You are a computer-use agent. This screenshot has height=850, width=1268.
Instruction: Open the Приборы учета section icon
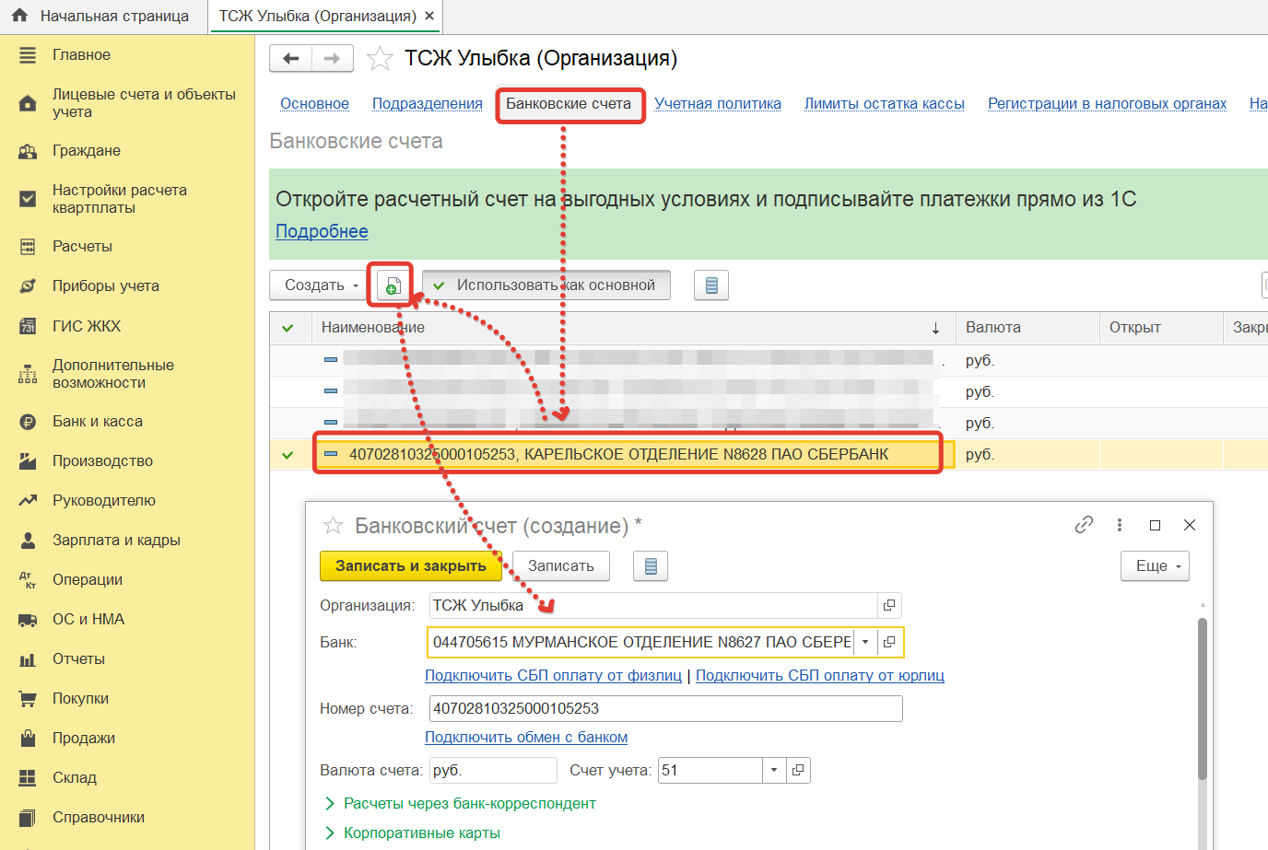tap(28, 286)
